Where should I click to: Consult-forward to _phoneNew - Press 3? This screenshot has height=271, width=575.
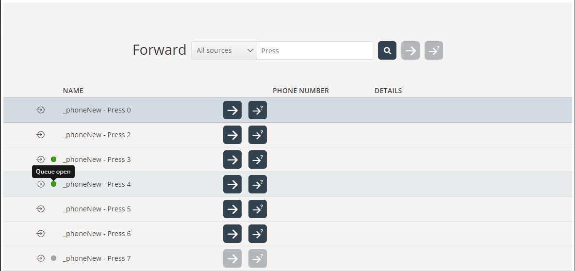pyautogui.click(x=258, y=159)
